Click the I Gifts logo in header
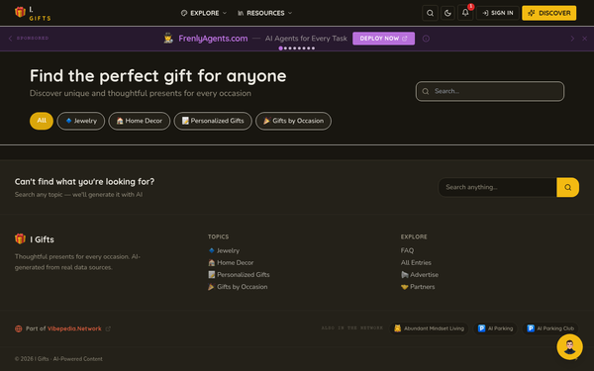This screenshot has width=594, height=371. [x=33, y=13]
